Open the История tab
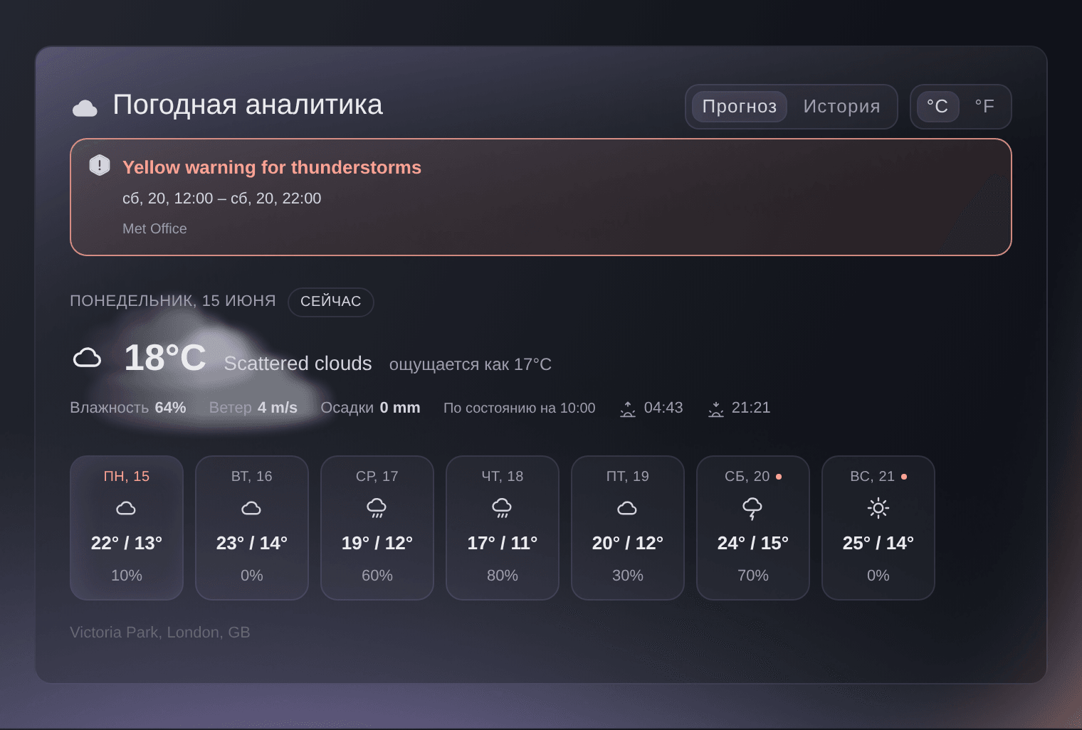 [x=841, y=107]
